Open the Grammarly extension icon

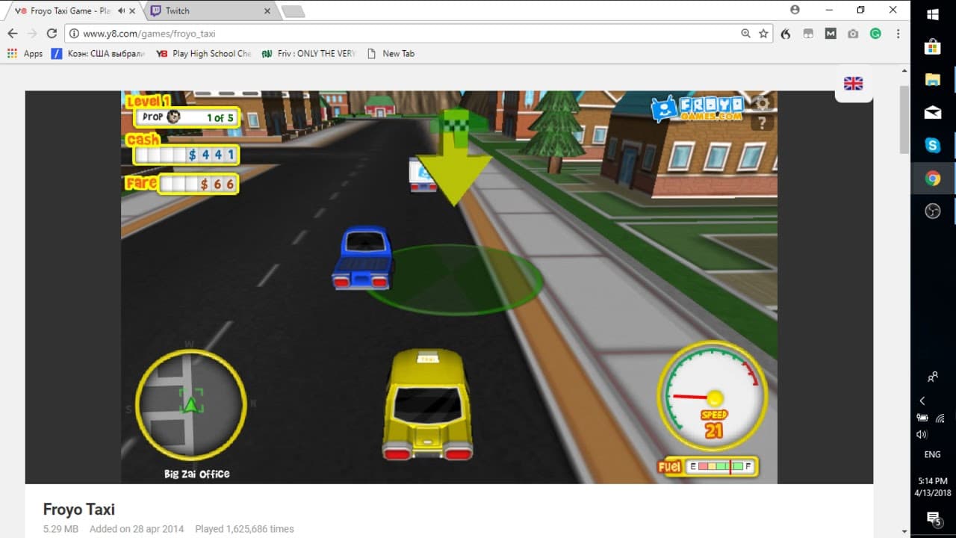tap(875, 34)
